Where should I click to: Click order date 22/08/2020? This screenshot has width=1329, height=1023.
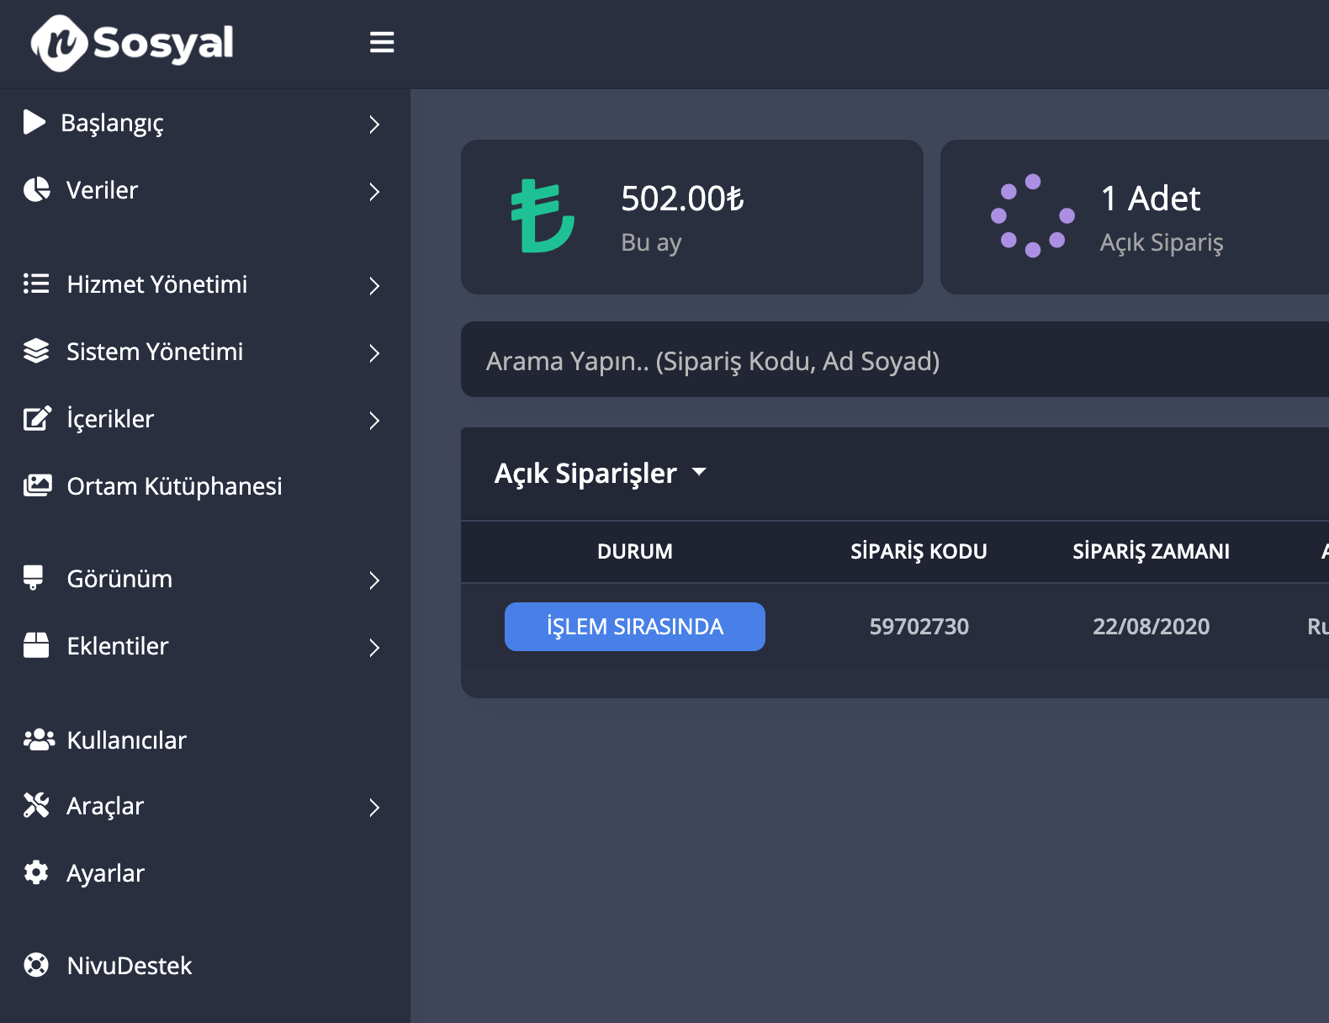pyautogui.click(x=1151, y=627)
